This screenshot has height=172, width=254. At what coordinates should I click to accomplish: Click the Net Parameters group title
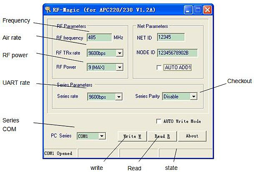152,26
